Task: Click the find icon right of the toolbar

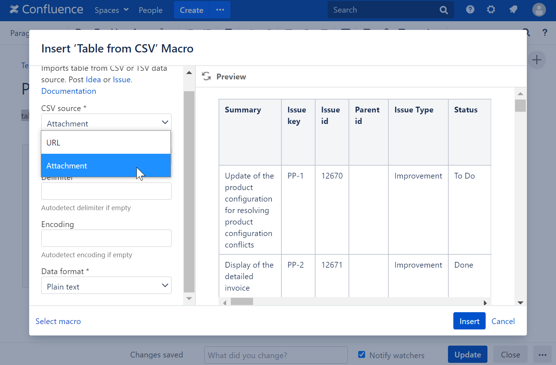Action: [526, 33]
